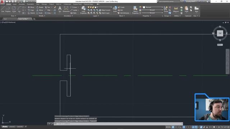Toggle grid display in status bar
This screenshot has height=129, width=230.
click(173, 127)
